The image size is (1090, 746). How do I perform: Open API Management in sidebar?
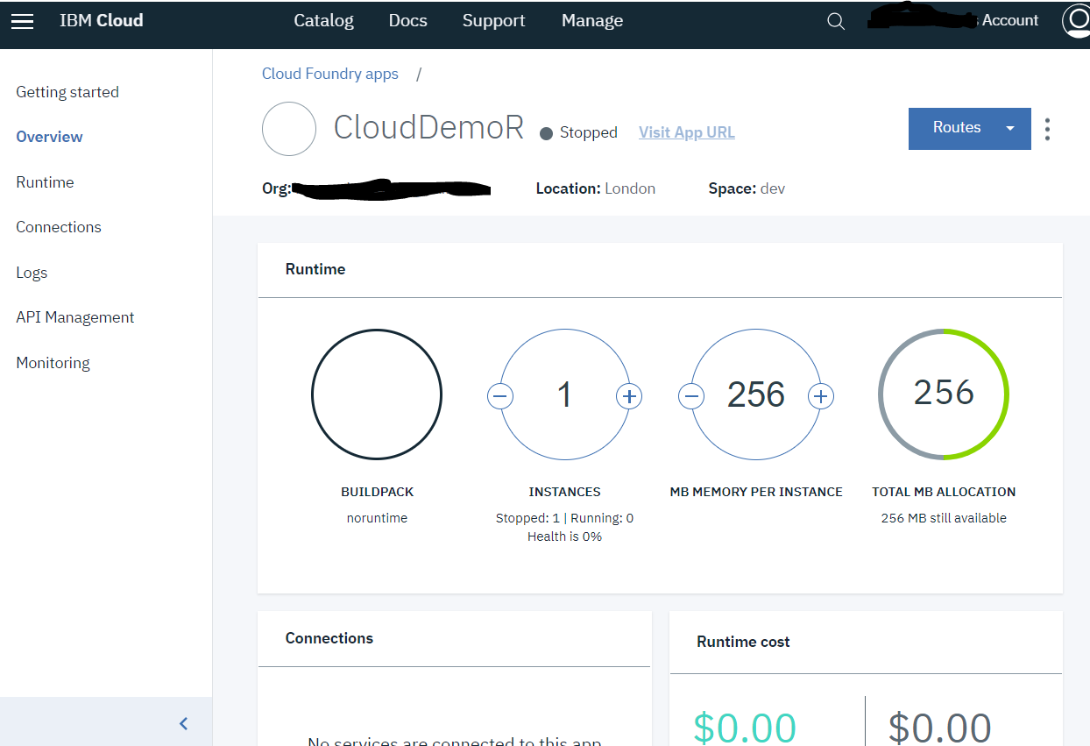75,317
